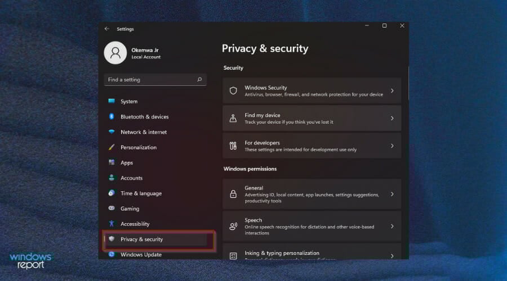Open For developers title text

click(262, 143)
